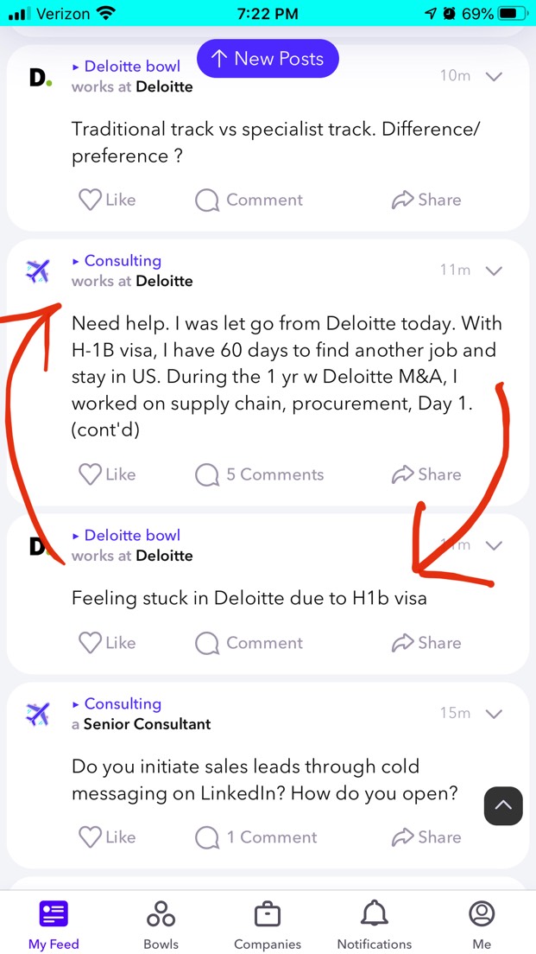This screenshot has width=536, height=954.
Task: Like the H-1B visa help post
Action: (108, 474)
